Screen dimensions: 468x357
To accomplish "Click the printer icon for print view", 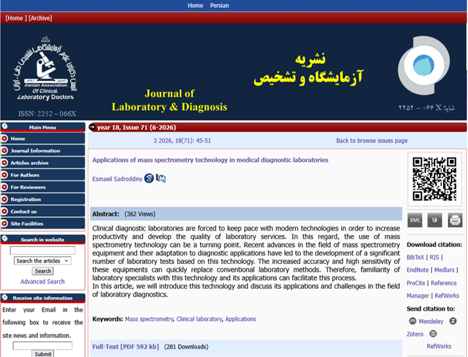I will [x=455, y=220].
